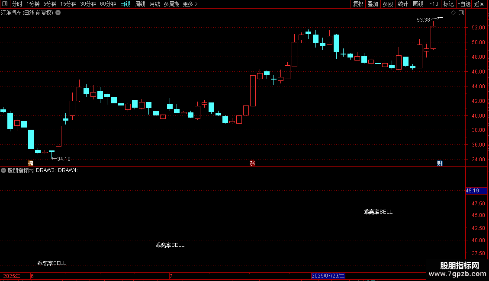Click the 榜 event marker

(30, 163)
